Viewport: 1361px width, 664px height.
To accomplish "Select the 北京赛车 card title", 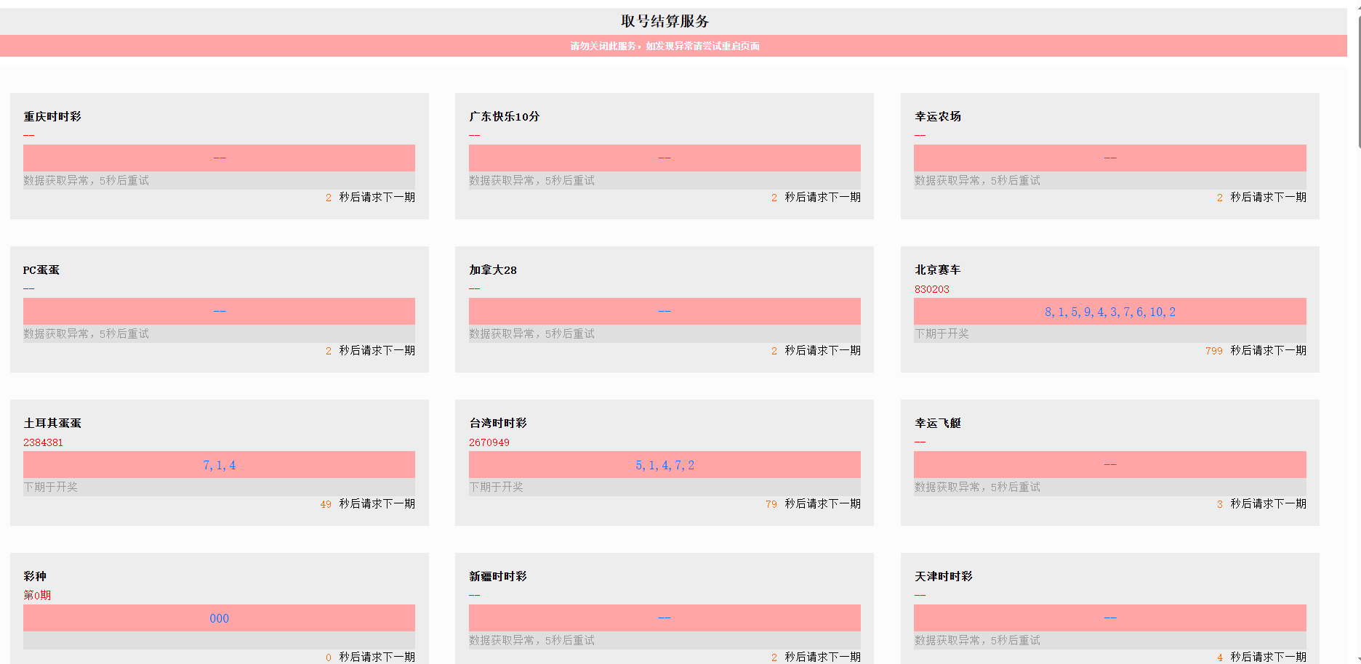I will click(938, 270).
